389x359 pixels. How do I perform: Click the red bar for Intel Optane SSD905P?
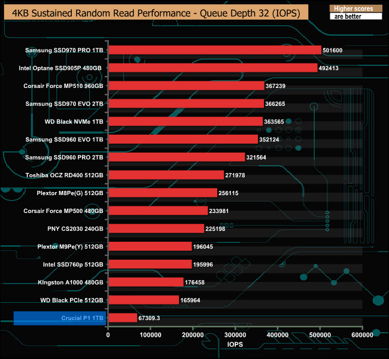coord(213,68)
